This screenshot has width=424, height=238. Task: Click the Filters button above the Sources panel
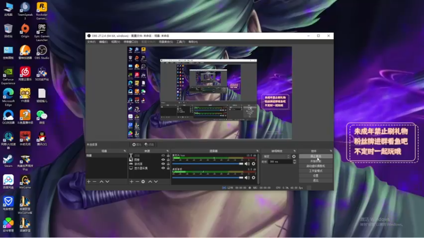tap(149, 144)
